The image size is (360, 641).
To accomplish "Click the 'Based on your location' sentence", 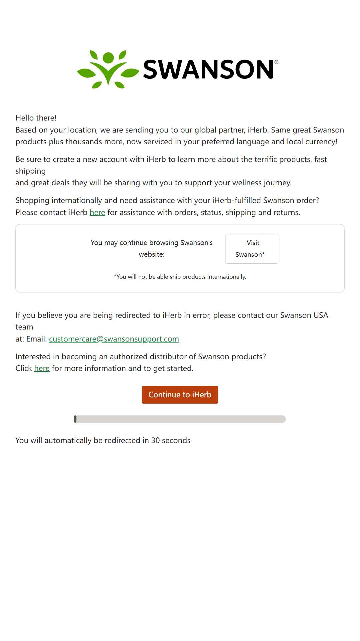I will pyautogui.click(x=180, y=136).
